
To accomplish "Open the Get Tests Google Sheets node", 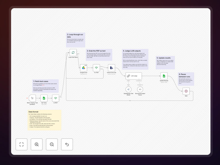I will 44,98.
